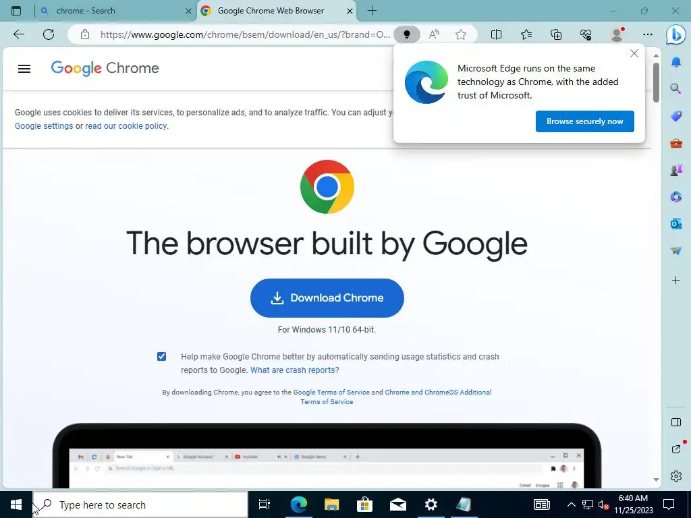Screen dimensions: 691x518
Task: Open a new browser tab
Action: point(372,11)
